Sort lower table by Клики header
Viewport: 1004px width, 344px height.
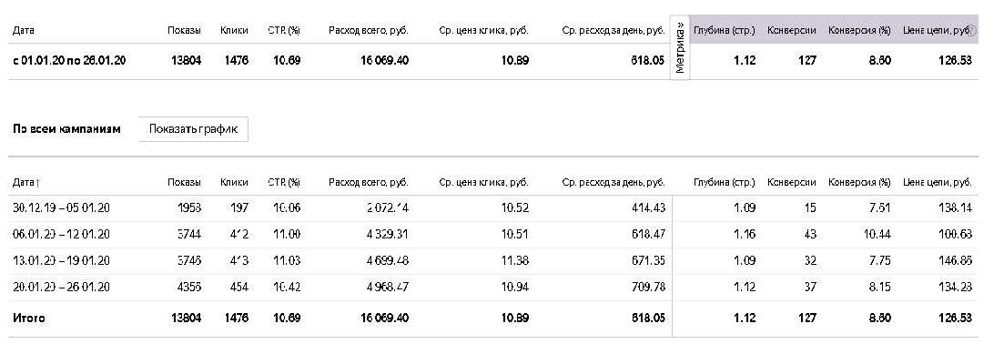(234, 183)
